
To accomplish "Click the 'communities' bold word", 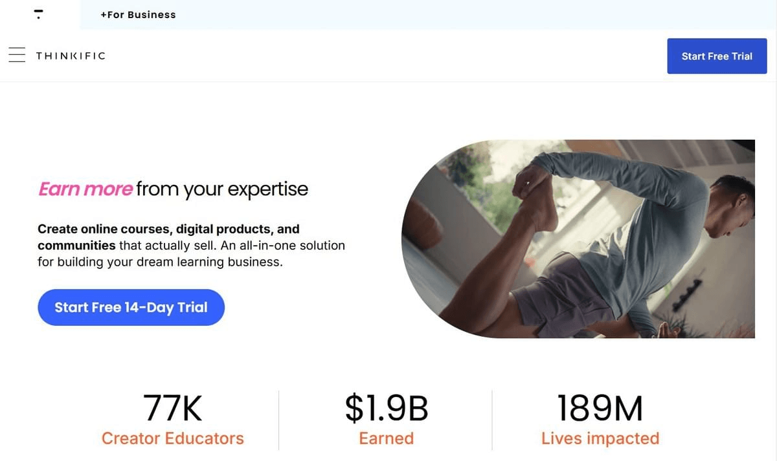I will (76, 246).
